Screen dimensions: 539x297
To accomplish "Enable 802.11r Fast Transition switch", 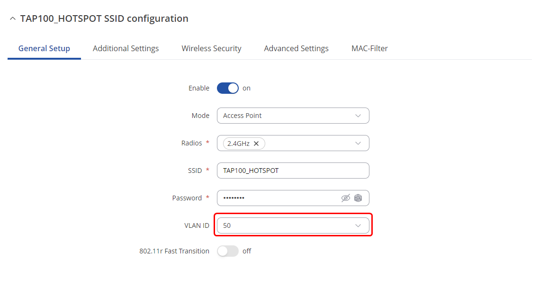I will point(228,251).
